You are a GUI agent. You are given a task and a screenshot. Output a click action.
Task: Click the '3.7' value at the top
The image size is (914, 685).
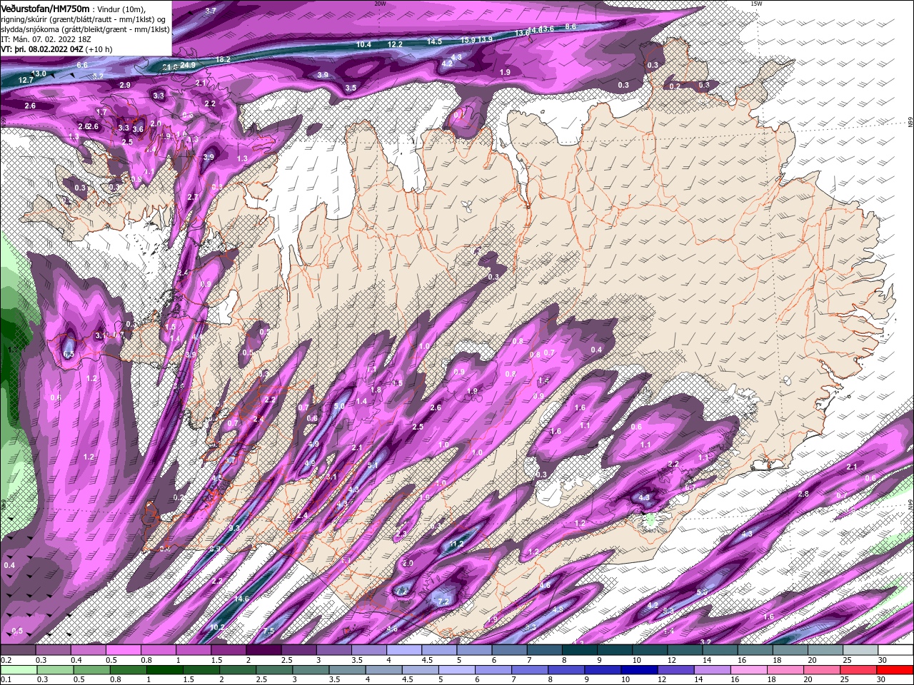point(211,11)
